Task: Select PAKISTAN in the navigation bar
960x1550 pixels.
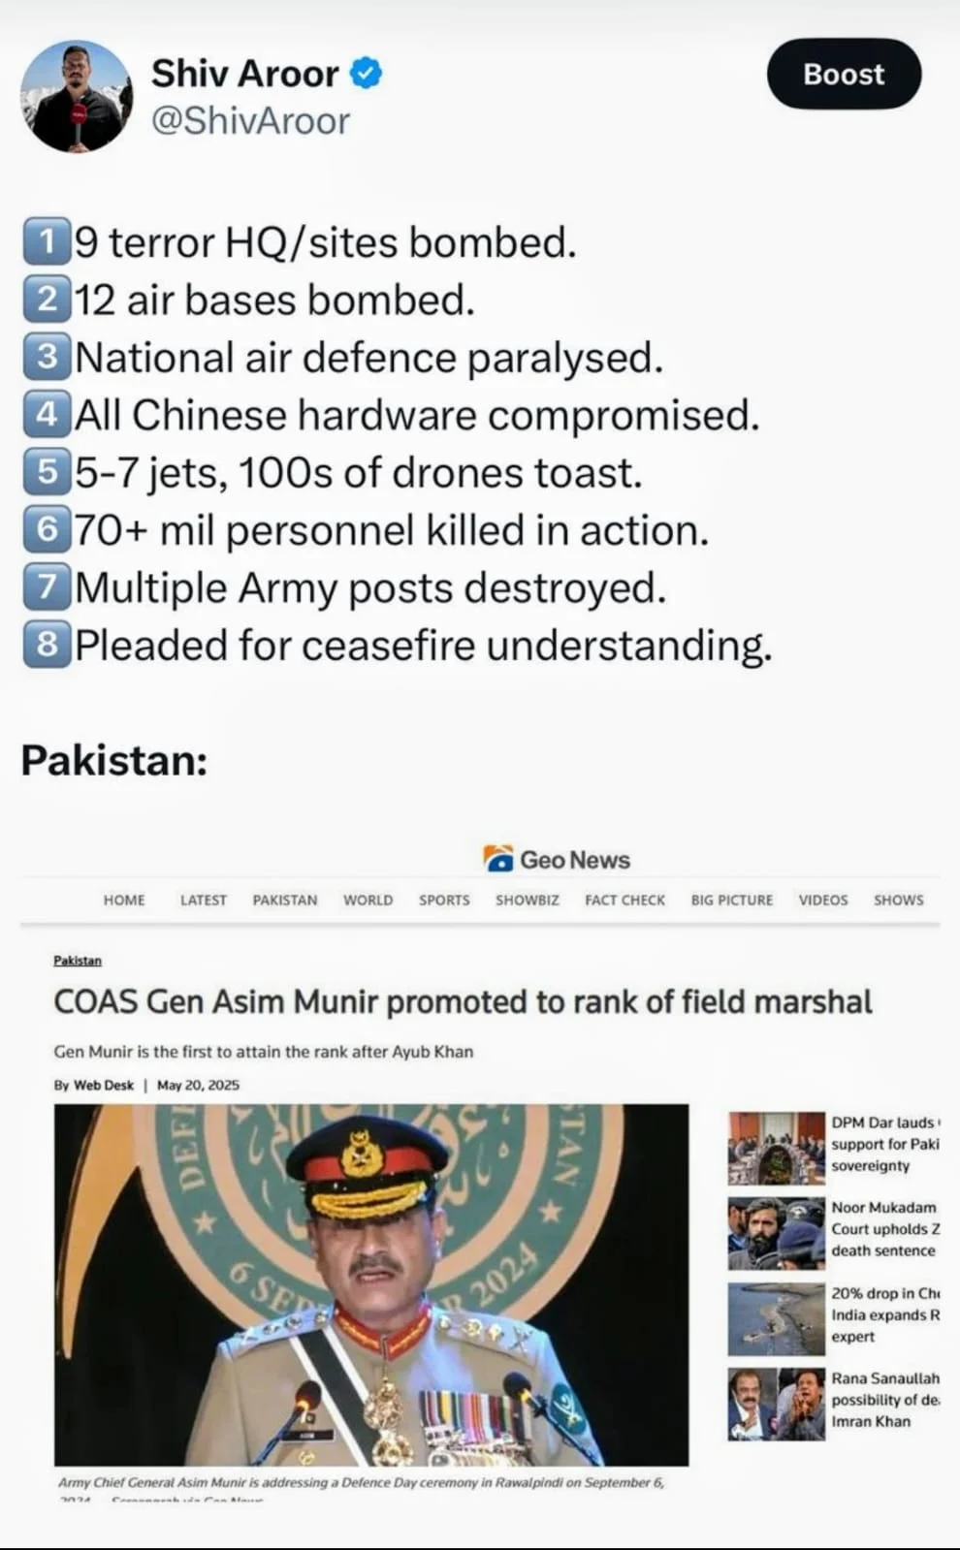Action: (x=285, y=900)
